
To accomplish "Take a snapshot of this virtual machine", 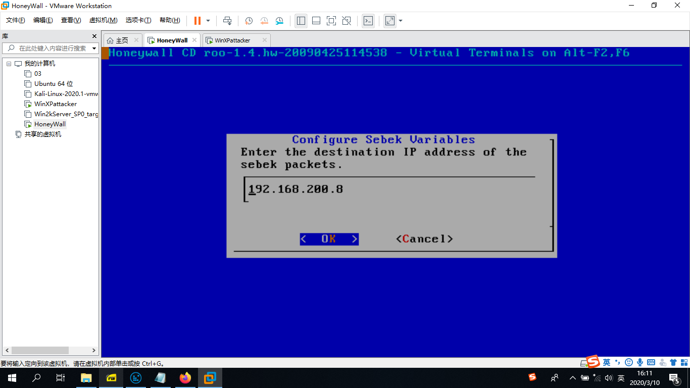I will [x=249, y=21].
